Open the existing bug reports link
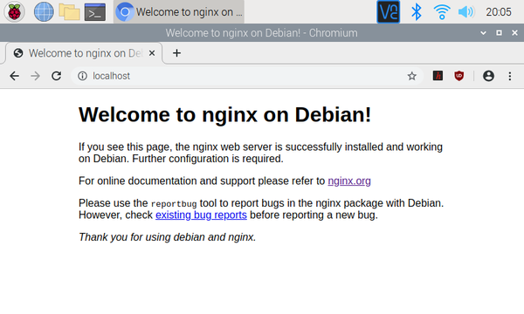This screenshot has width=524, height=314. click(x=201, y=215)
